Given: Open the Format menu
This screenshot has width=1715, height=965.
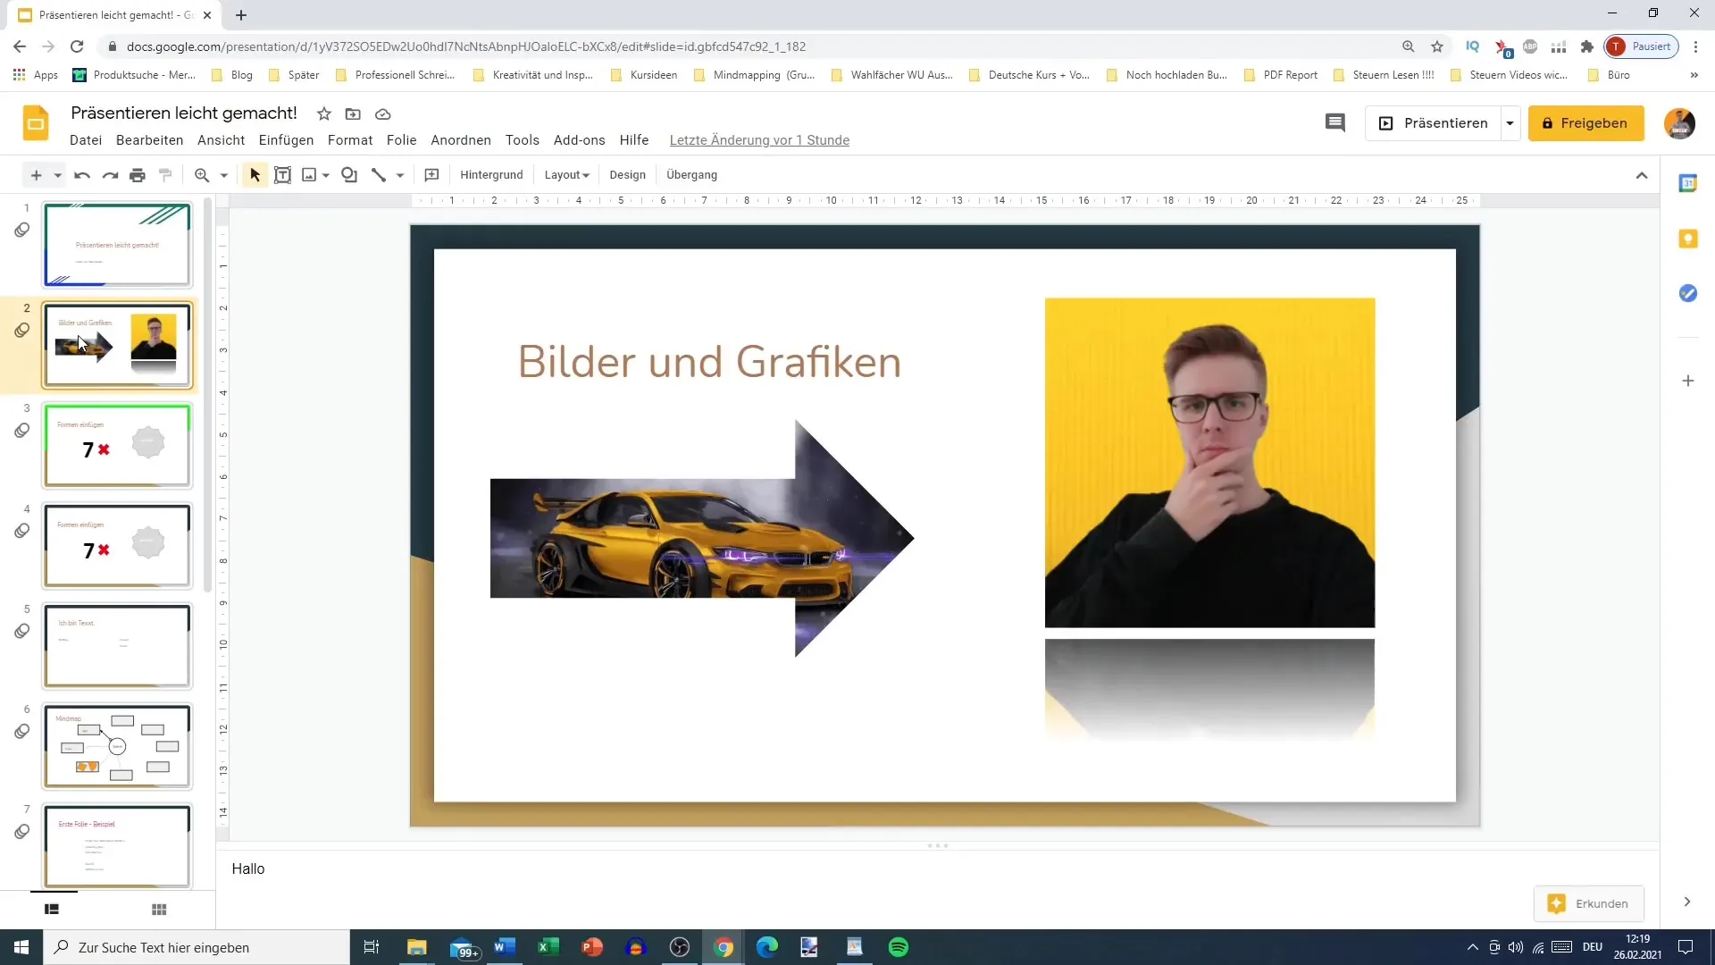Looking at the screenshot, I should (x=350, y=140).
